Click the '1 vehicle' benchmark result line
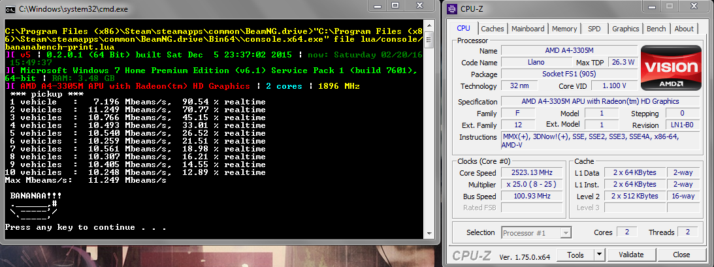This screenshot has height=267, width=714. coord(138,102)
